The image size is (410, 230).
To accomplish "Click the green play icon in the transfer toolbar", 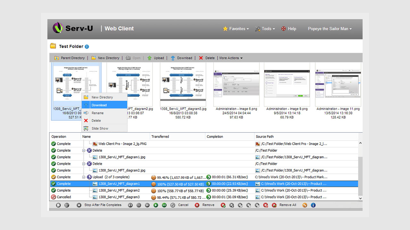I will tap(156, 205).
